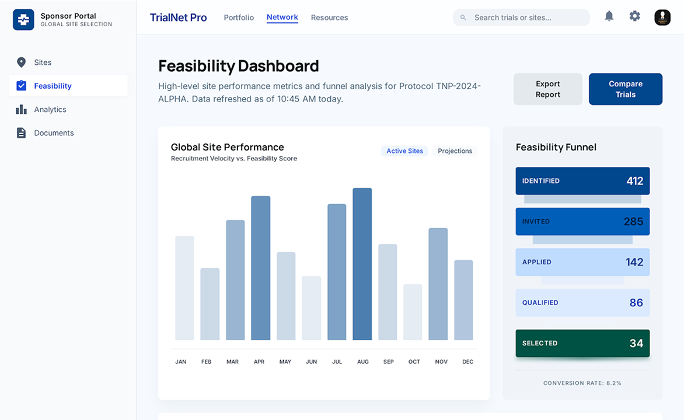This screenshot has width=684, height=420.
Task: Click the Sponsor Portal cross logo
Action: click(x=23, y=19)
